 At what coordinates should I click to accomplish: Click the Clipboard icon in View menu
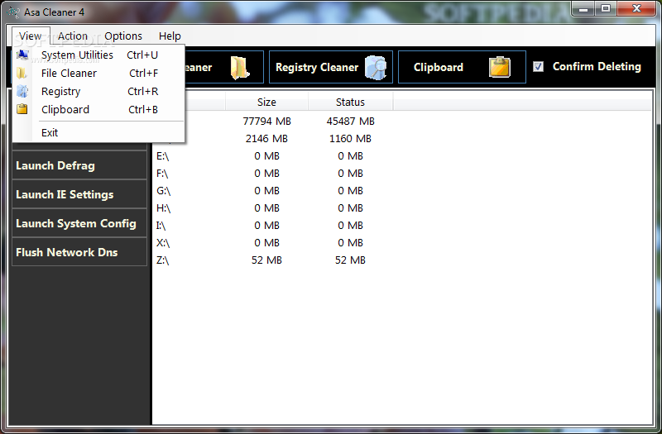click(22, 109)
